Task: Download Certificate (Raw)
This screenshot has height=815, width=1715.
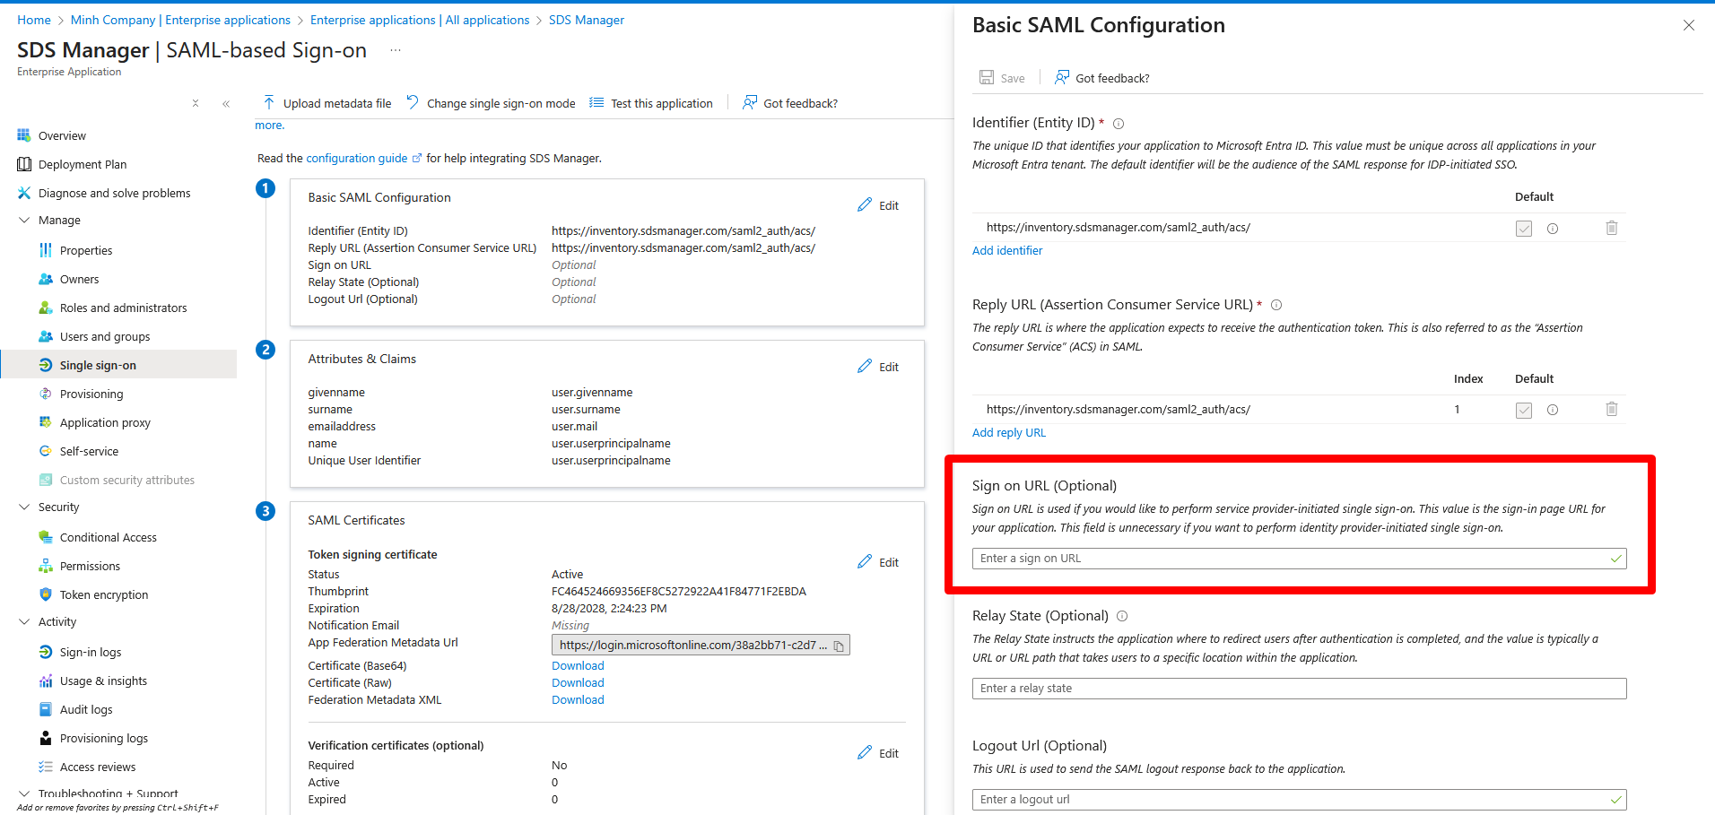Action: point(578,682)
